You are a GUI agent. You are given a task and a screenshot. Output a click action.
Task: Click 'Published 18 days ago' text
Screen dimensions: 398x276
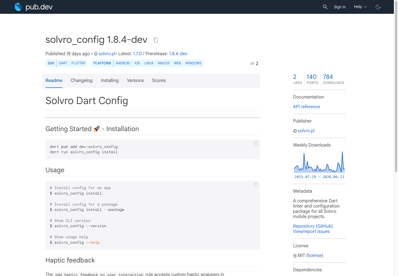[x=68, y=54]
